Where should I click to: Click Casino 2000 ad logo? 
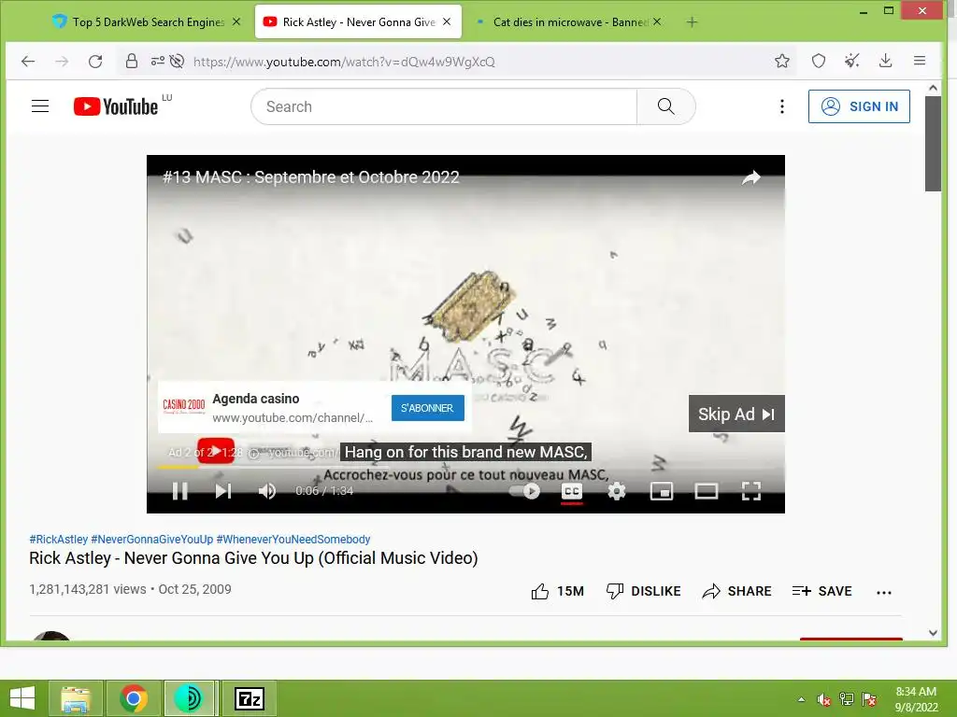click(x=184, y=406)
